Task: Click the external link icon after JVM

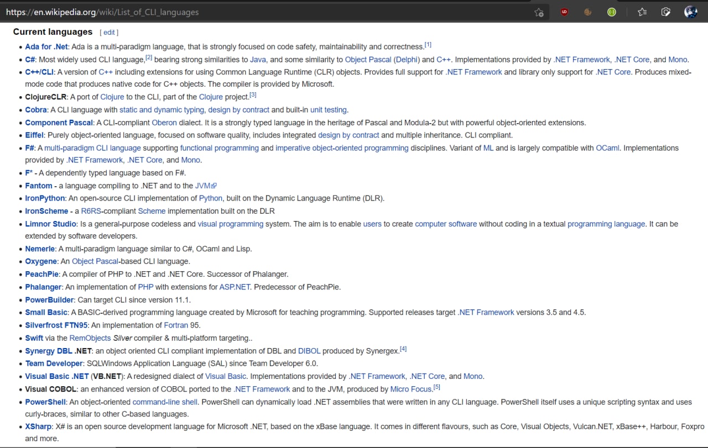Action: [214, 186]
